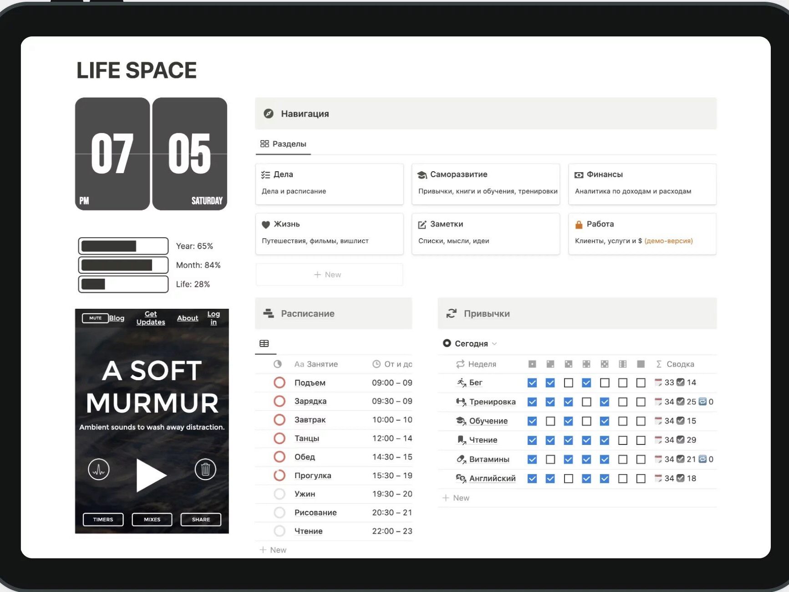Click the Year progress bar
Viewport: 789px width, 592px height.
pyautogui.click(x=123, y=246)
